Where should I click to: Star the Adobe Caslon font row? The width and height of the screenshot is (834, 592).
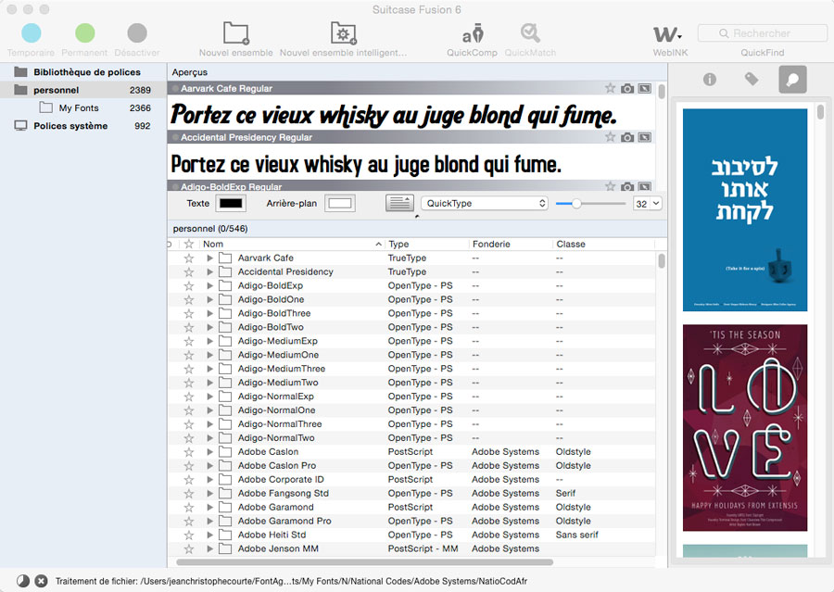click(189, 451)
